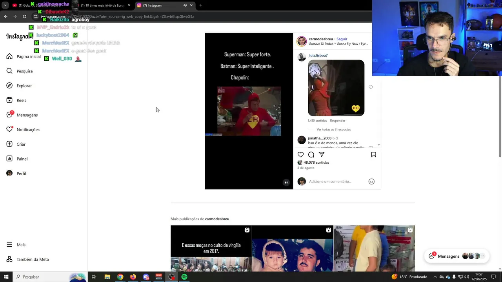Unmute the reel video sound
Viewport: 502px width, 282px height.
(x=286, y=183)
